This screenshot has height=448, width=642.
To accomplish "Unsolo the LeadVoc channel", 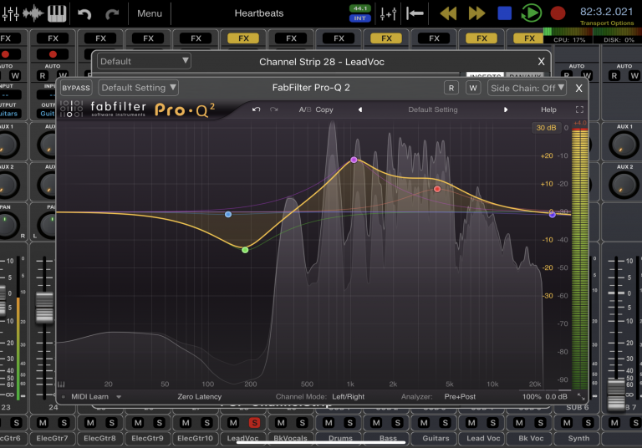I will click(x=254, y=423).
